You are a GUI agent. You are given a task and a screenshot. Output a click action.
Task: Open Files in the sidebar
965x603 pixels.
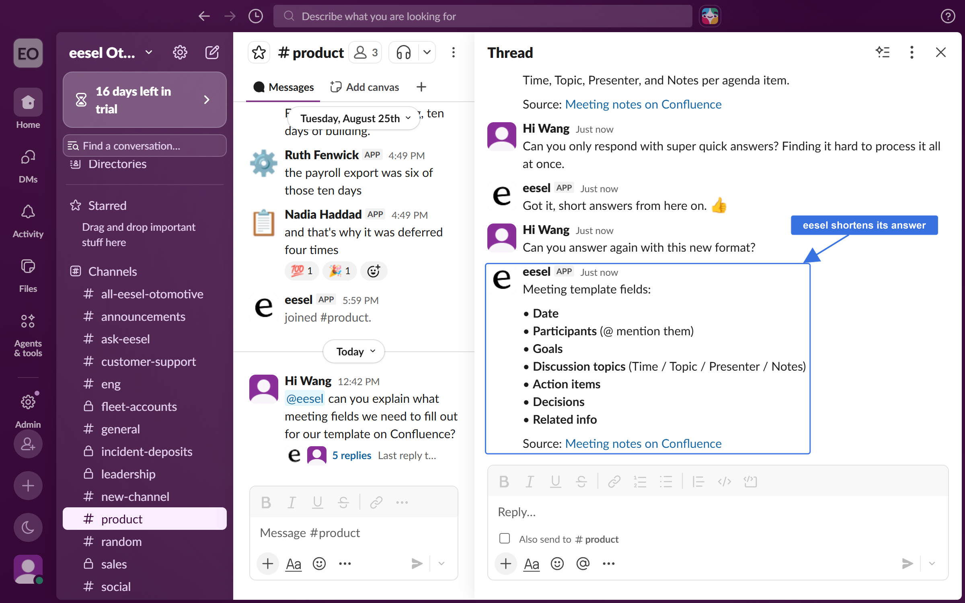28,275
